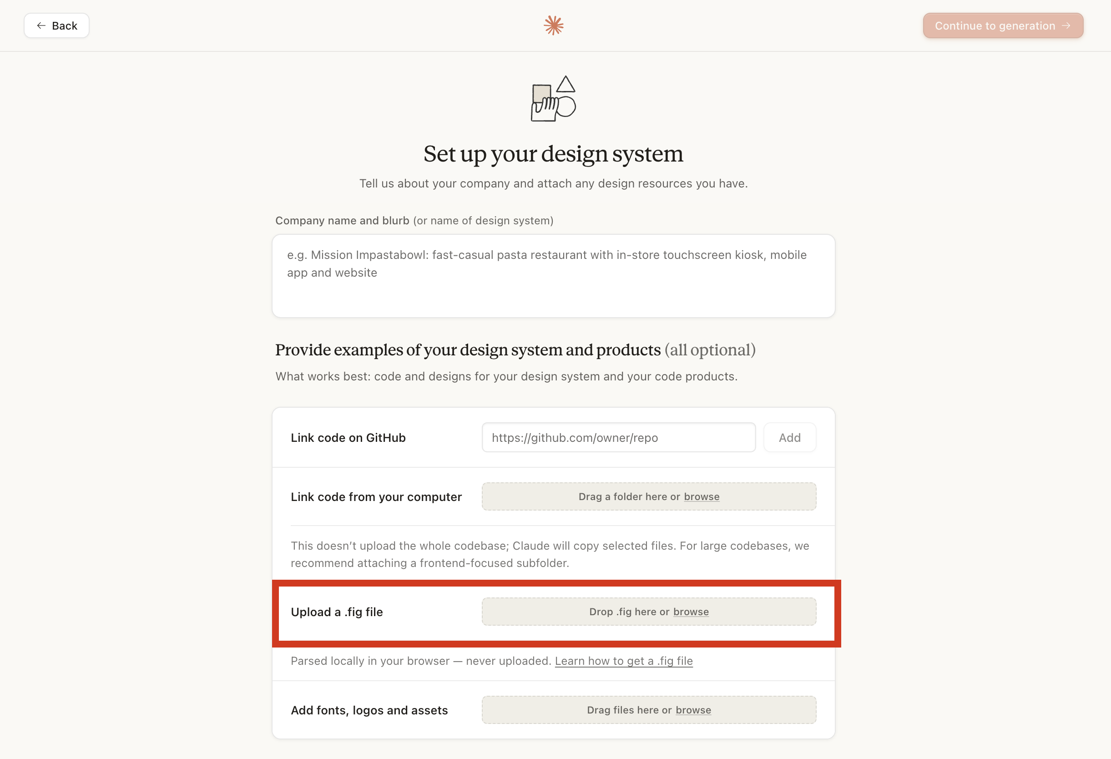This screenshot has height=759, width=1111.
Task: Click the hand holding shapes illustration
Action: (554, 99)
